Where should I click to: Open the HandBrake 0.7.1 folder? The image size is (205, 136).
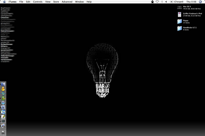pos(187,29)
